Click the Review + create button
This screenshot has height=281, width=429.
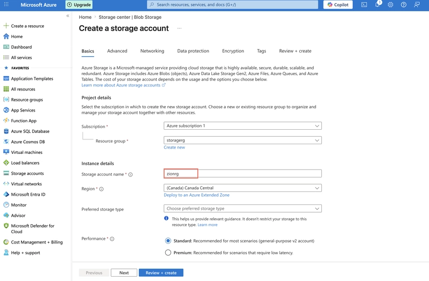click(x=161, y=273)
